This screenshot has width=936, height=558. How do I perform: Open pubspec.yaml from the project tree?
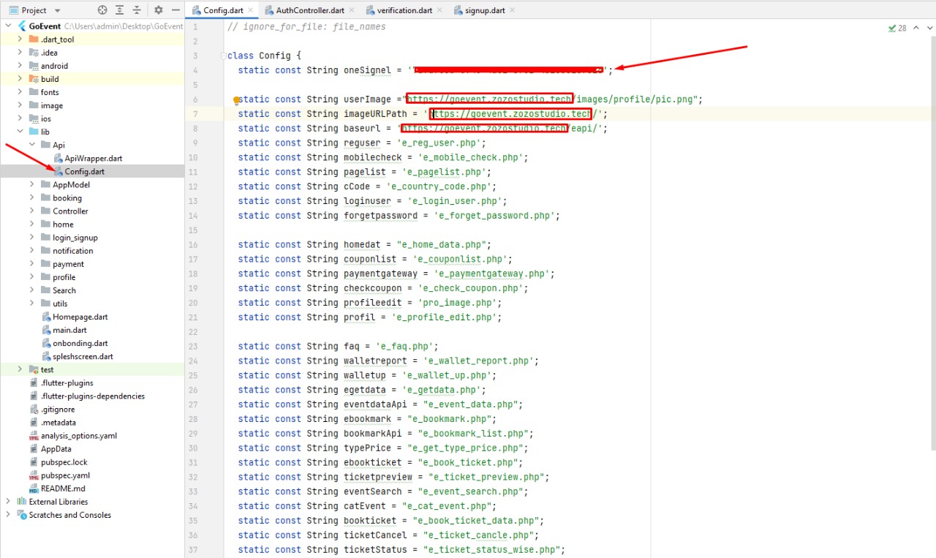tap(64, 475)
